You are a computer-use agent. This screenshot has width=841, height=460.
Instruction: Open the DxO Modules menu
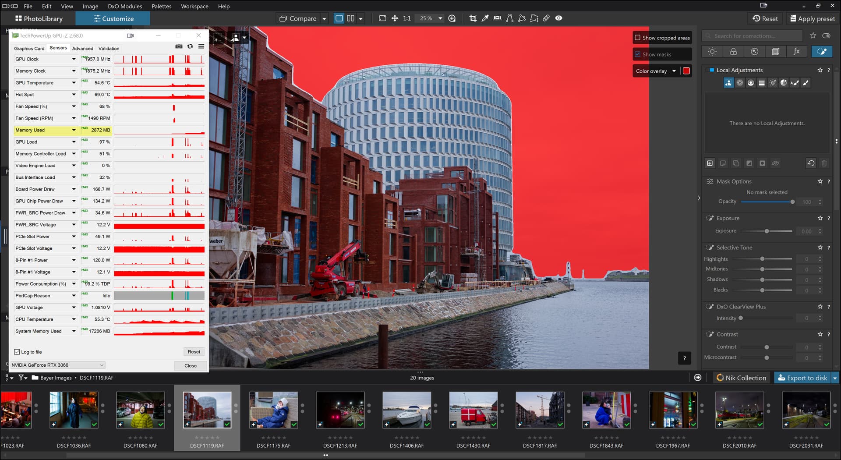point(125,6)
